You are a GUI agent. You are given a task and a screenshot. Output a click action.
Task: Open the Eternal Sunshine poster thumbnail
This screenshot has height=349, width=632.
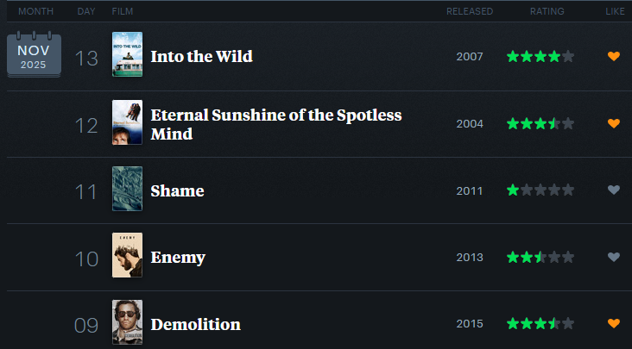point(127,122)
